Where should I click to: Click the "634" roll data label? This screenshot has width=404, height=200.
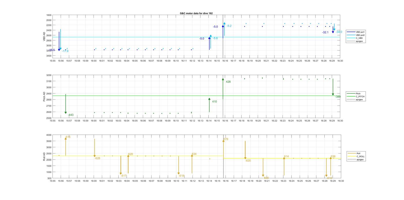[x=194, y=154]
